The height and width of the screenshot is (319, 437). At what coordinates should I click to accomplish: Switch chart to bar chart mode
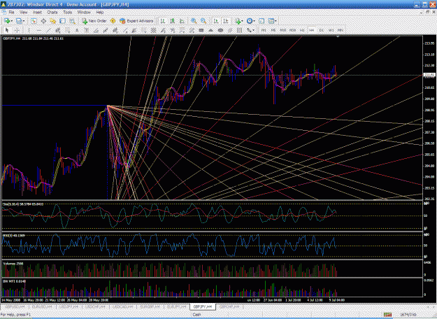(x=163, y=21)
